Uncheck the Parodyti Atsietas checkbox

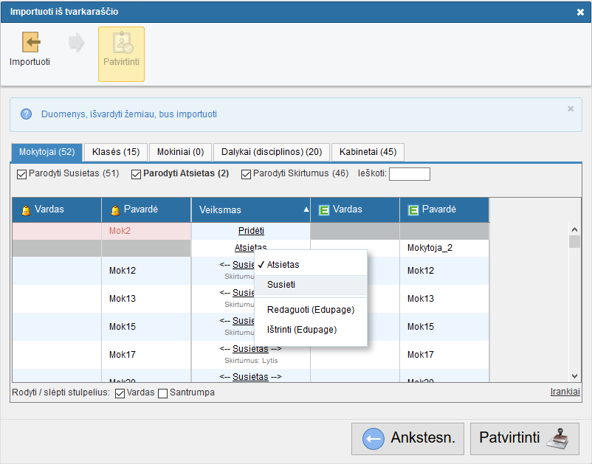click(x=136, y=175)
